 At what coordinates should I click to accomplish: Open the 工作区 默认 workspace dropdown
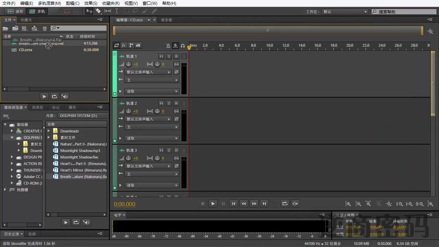click(345, 12)
